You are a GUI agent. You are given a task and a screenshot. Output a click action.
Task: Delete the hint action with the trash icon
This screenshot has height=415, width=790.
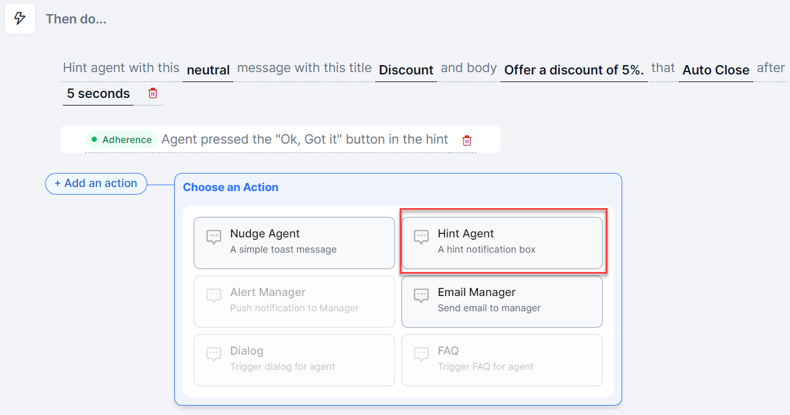[153, 93]
